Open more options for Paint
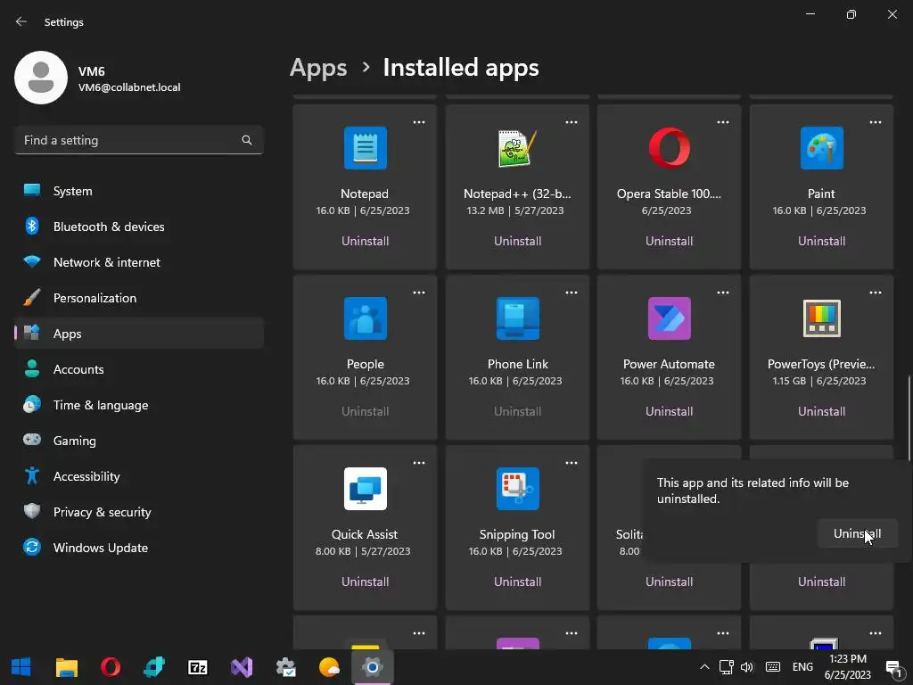This screenshot has height=685, width=913. point(876,122)
